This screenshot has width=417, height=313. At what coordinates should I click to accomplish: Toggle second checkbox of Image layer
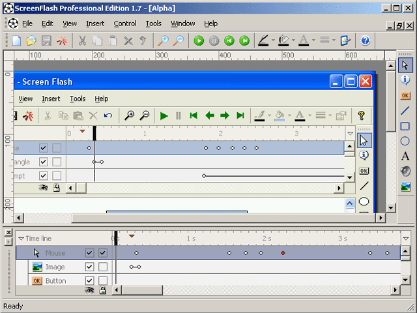click(103, 267)
